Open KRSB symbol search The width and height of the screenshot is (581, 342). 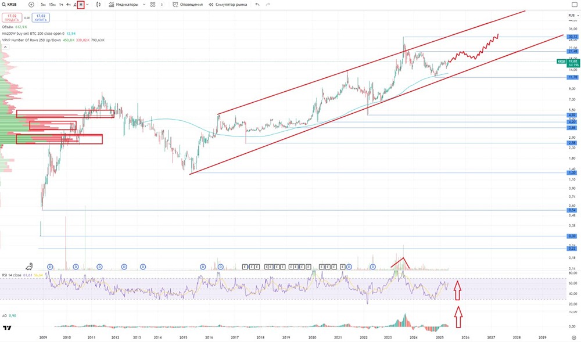[x=10, y=5]
